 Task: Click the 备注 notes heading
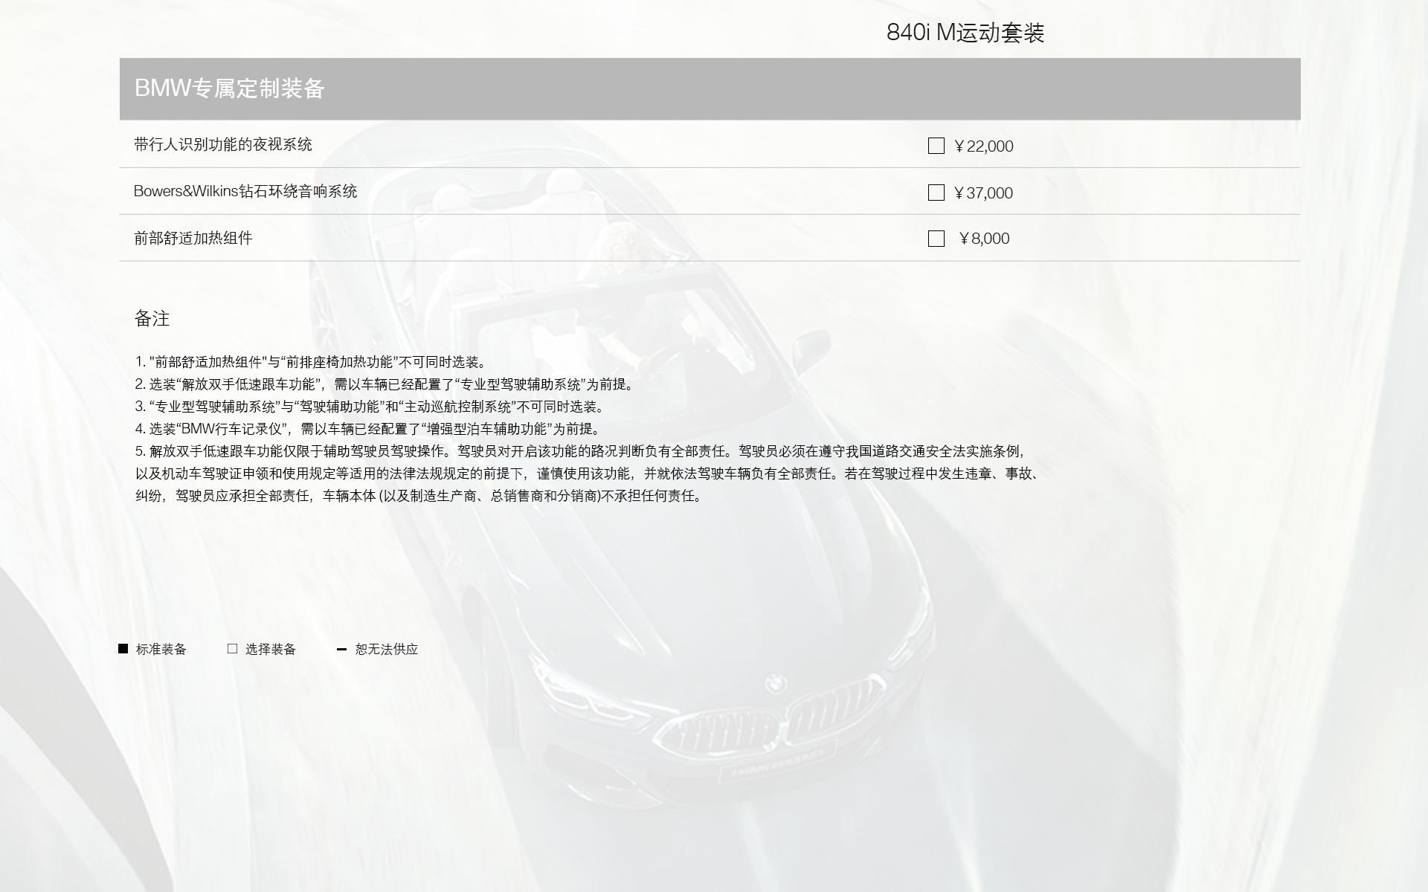pyautogui.click(x=152, y=319)
